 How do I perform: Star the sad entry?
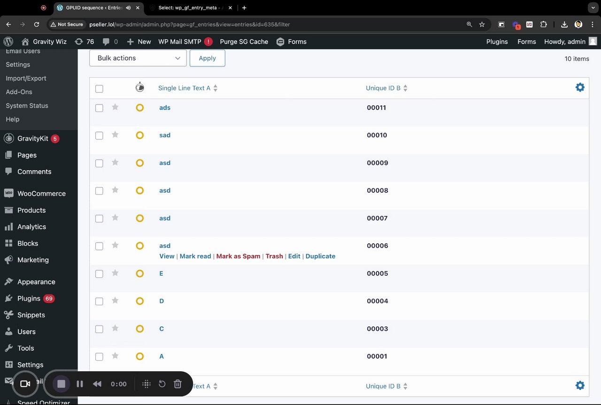coord(115,135)
